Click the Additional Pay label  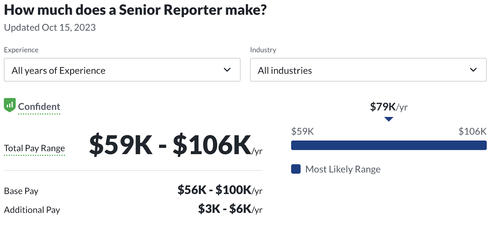click(x=32, y=210)
